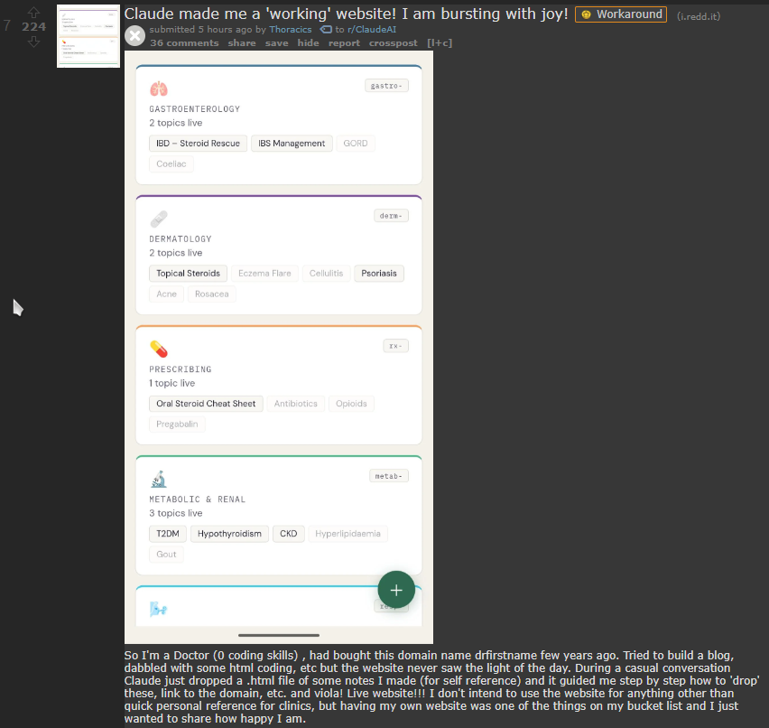Select the Eczema Flare chip
Viewport: 769px width, 728px height.
click(x=264, y=274)
